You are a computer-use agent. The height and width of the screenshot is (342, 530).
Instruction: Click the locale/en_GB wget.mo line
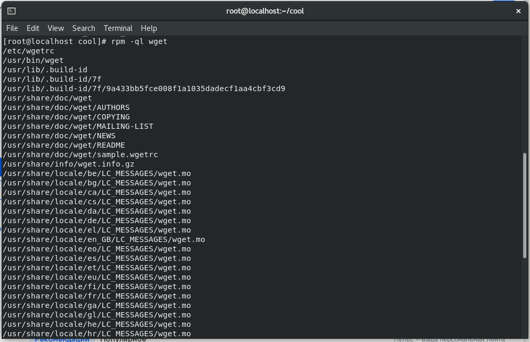[x=104, y=240]
